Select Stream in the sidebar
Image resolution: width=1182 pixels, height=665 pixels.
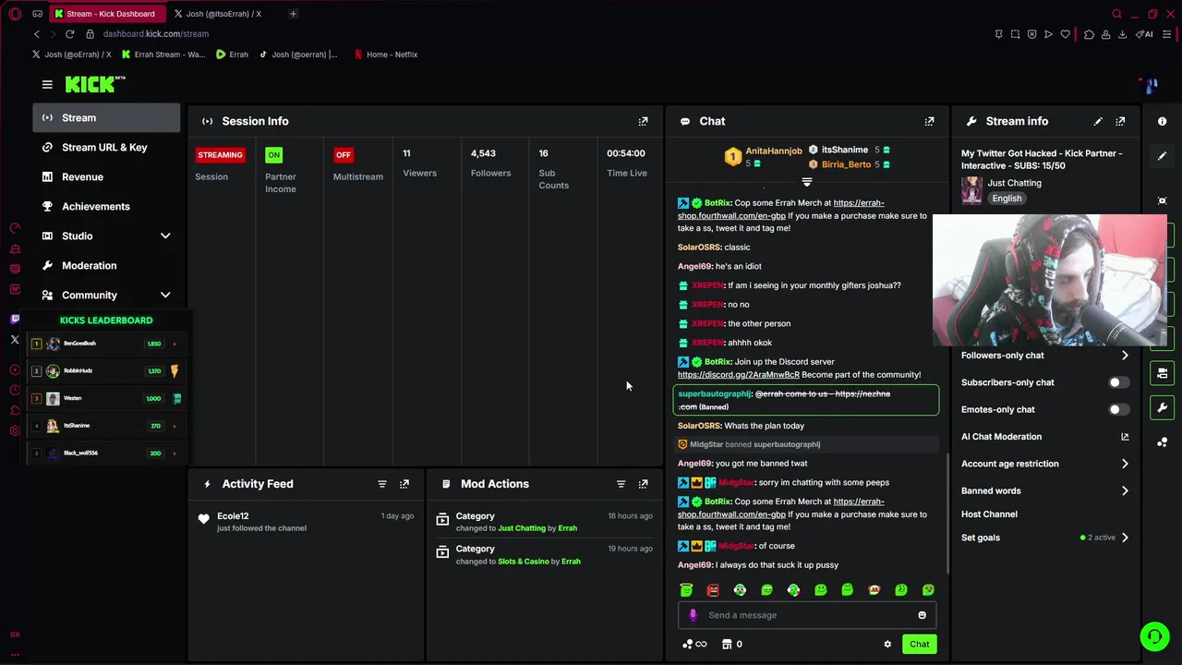click(x=107, y=118)
